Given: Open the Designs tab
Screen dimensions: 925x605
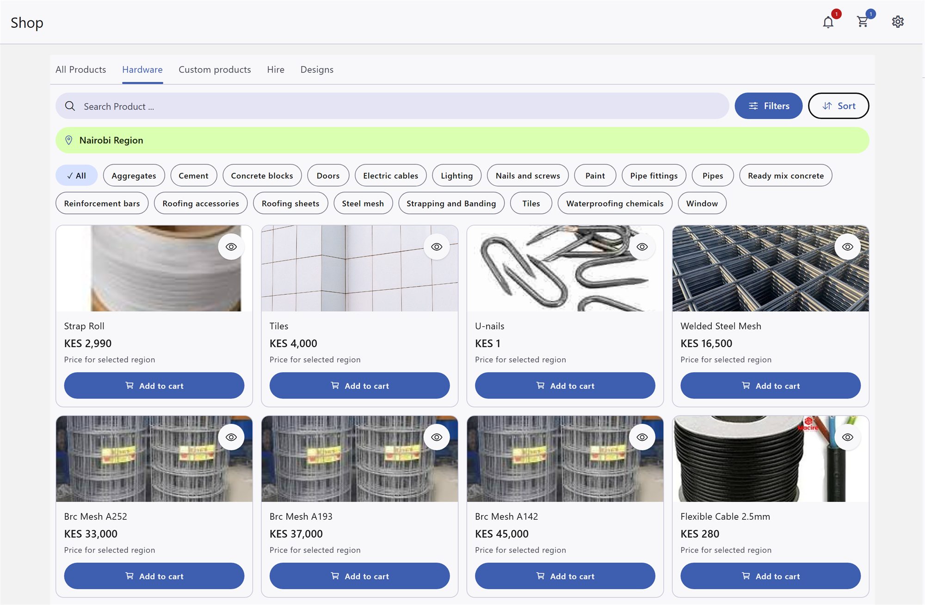Looking at the screenshot, I should coord(317,69).
